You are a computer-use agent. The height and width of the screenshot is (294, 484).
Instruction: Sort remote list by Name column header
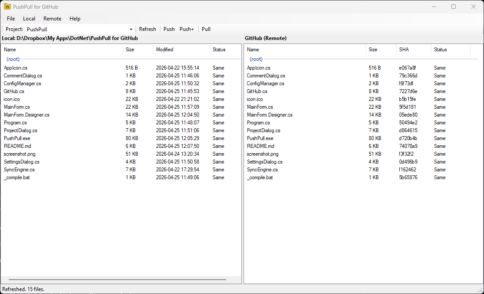pyautogui.click(x=305, y=50)
